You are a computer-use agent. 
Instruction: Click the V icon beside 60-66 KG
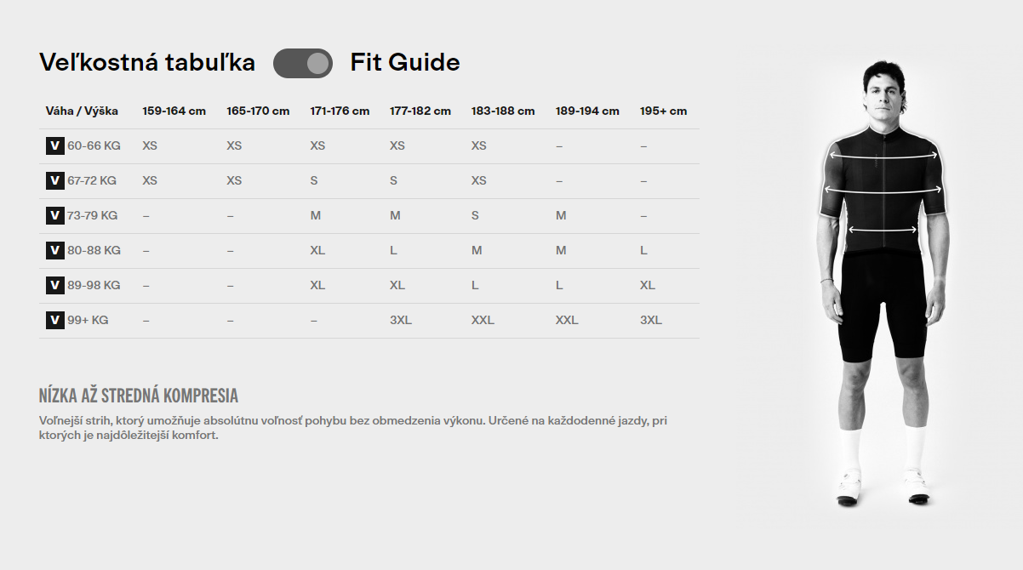(x=55, y=145)
